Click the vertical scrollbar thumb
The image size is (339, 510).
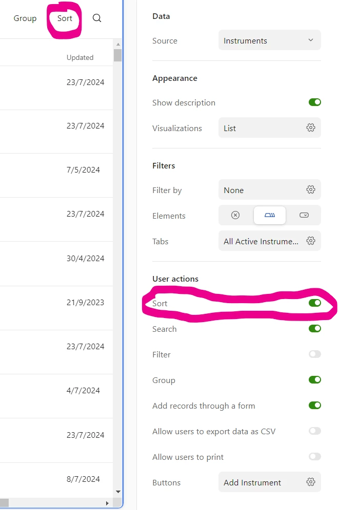pyautogui.click(x=118, y=55)
